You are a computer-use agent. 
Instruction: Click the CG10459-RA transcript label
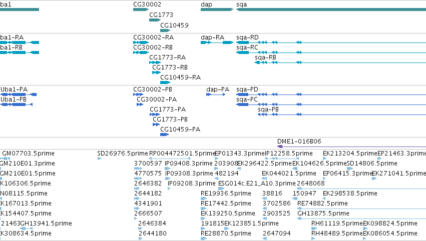[180, 77]
